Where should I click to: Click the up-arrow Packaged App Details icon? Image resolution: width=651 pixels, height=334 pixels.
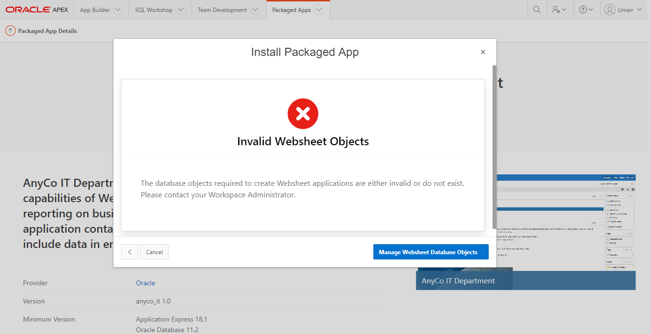pos(10,31)
